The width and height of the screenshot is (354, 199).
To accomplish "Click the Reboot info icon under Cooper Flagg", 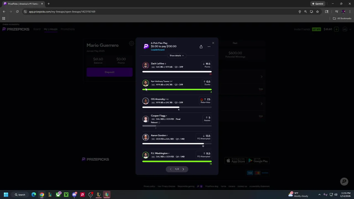I will (x=159, y=122).
